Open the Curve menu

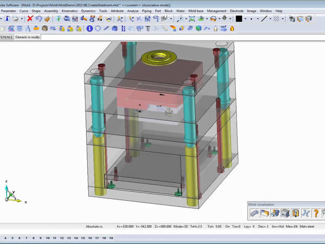point(24,11)
